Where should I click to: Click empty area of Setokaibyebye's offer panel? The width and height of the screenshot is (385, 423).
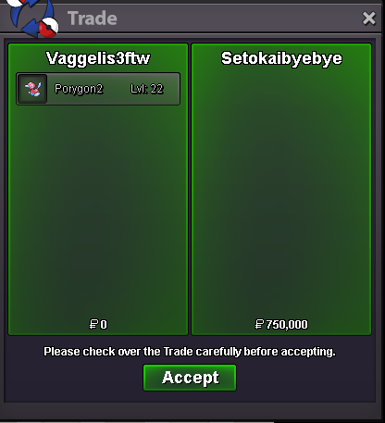coord(281,192)
